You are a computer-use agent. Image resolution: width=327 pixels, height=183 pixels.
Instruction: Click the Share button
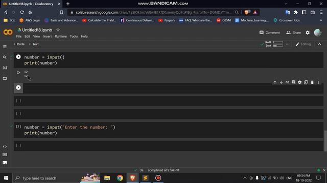pos(293,33)
